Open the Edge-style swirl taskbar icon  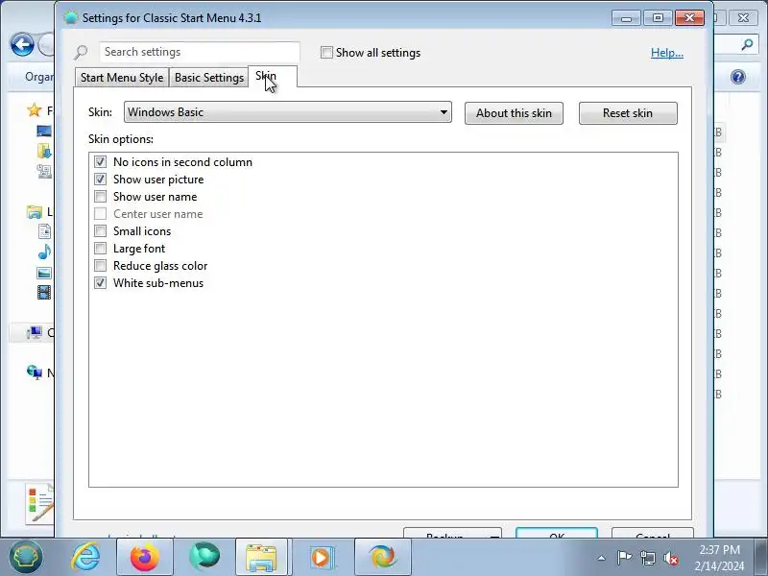pyautogui.click(x=382, y=558)
